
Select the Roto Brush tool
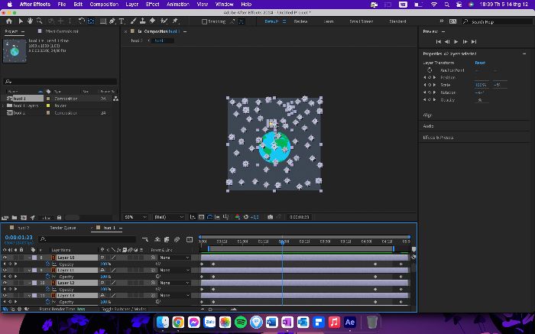click(164, 21)
